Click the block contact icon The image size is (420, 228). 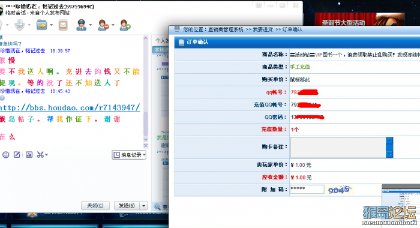tap(103, 25)
